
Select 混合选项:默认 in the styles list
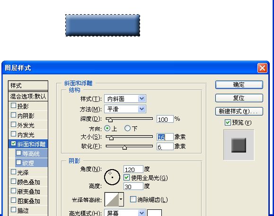coord(28,96)
